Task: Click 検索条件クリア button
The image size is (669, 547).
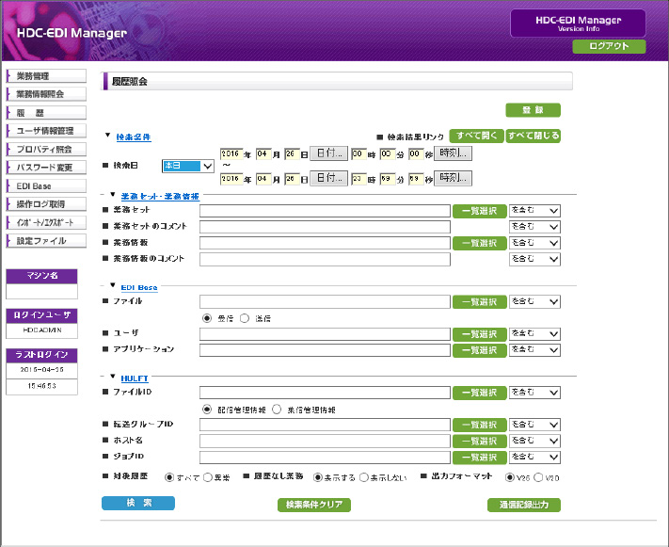Action: pyautogui.click(x=314, y=505)
